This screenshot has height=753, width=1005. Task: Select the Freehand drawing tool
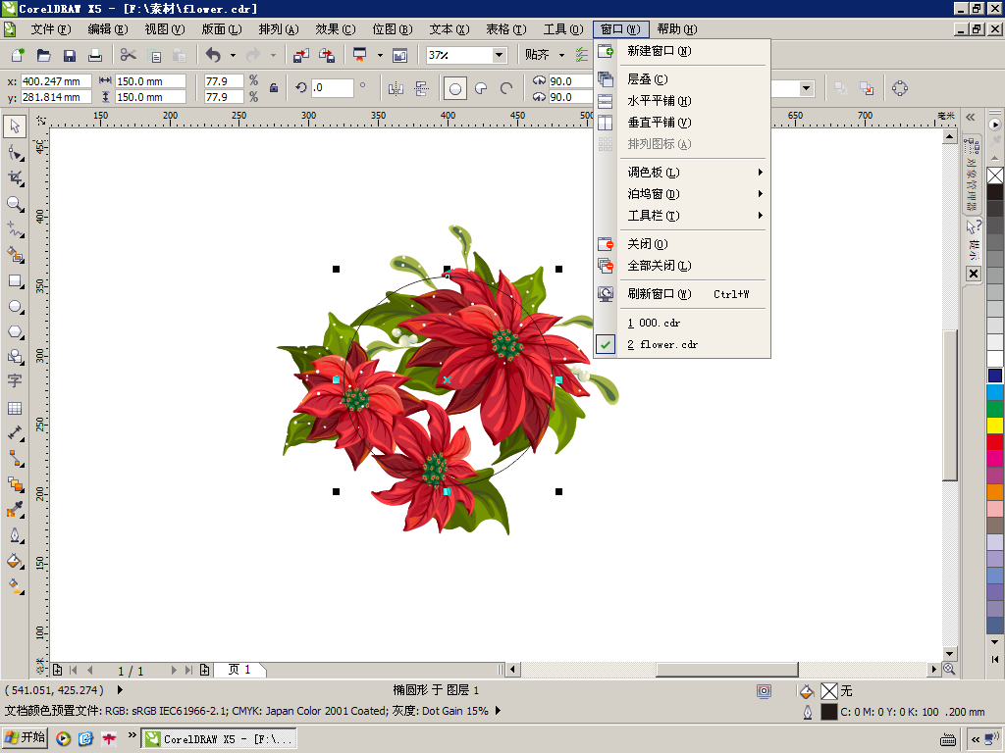[x=14, y=229]
